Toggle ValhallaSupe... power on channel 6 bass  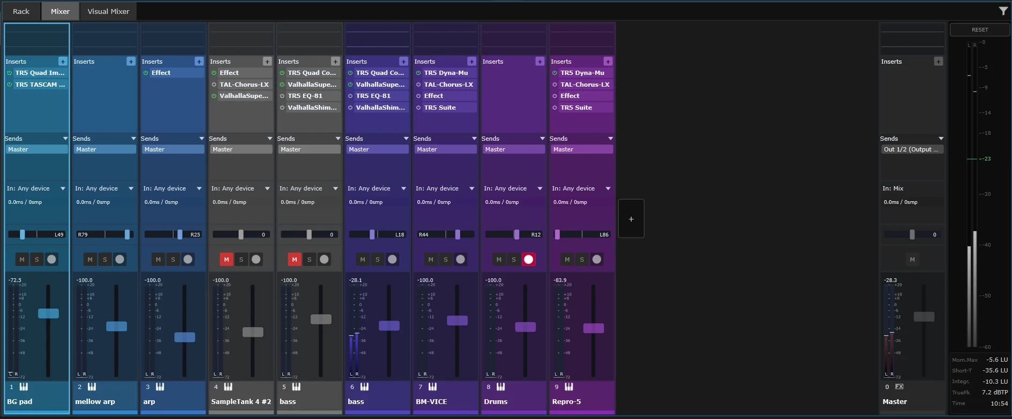(x=350, y=85)
